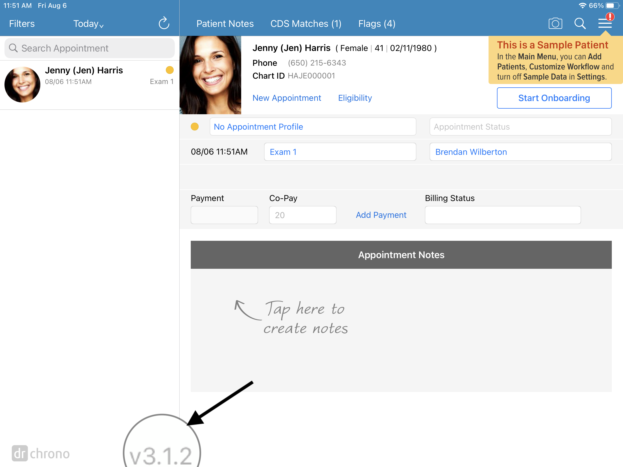
Task: Click the Add Payment link
Action: pyautogui.click(x=381, y=215)
